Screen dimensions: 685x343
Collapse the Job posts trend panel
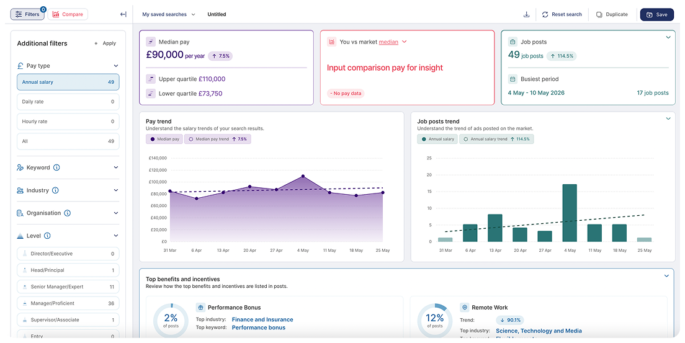[x=668, y=118]
